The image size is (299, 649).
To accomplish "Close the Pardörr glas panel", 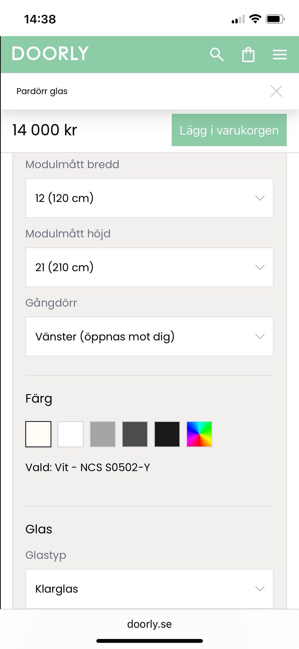I will point(276,91).
